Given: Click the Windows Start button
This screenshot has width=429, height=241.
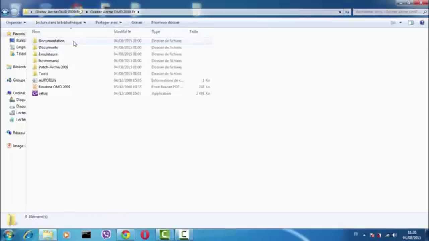Looking at the screenshot, I should point(8,235).
